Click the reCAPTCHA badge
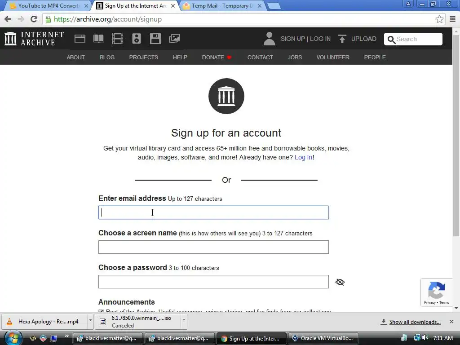This screenshot has height=345, width=460. 437,292
